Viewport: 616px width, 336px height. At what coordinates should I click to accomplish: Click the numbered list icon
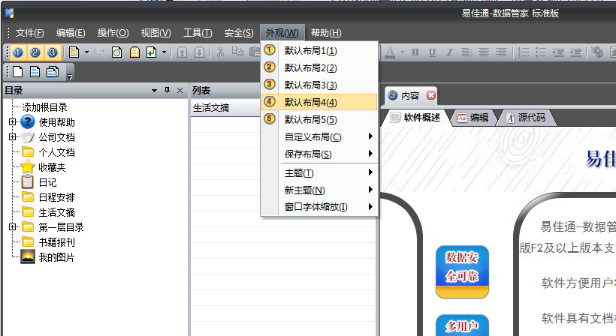[x=524, y=52]
